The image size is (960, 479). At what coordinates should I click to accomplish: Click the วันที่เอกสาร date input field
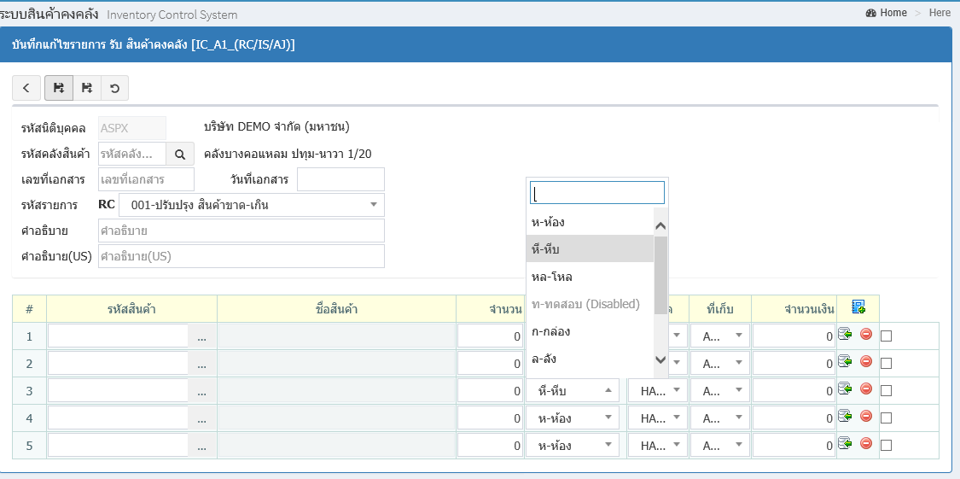pyautogui.click(x=340, y=179)
